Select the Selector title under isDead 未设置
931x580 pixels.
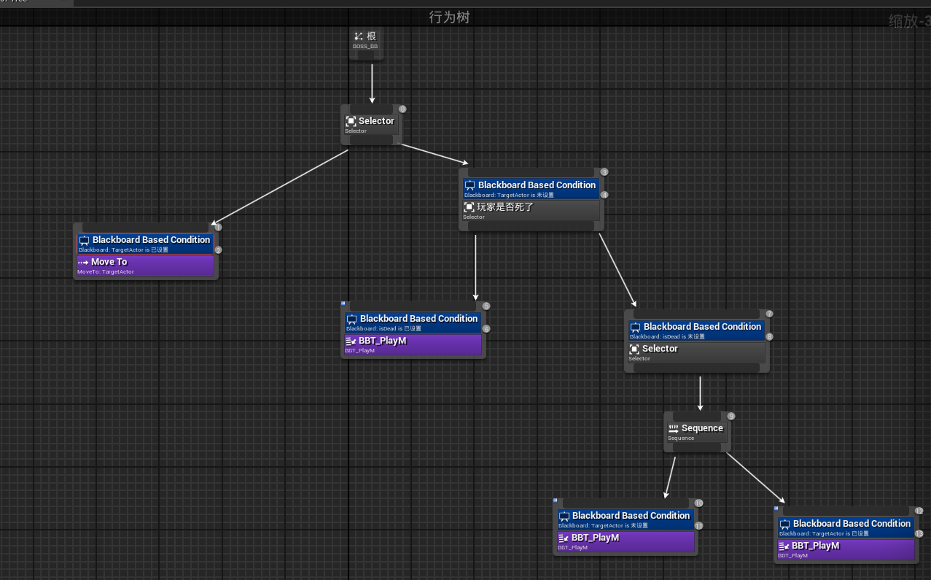coord(660,349)
